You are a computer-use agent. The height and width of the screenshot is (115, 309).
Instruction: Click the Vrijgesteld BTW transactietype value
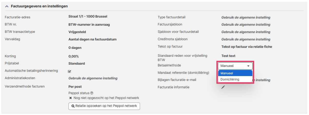(x=77, y=32)
